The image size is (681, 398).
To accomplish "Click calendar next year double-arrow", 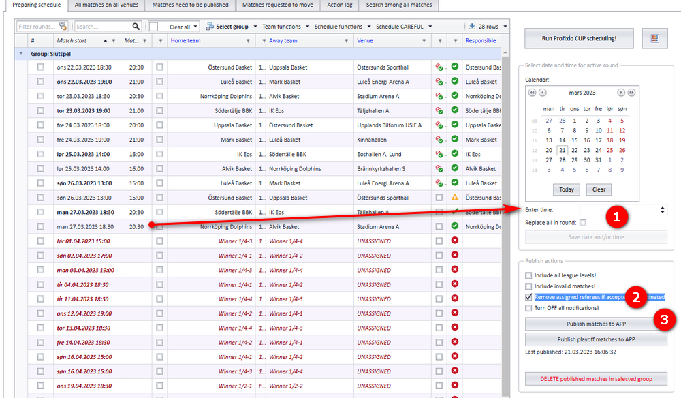I will [631, 93].
